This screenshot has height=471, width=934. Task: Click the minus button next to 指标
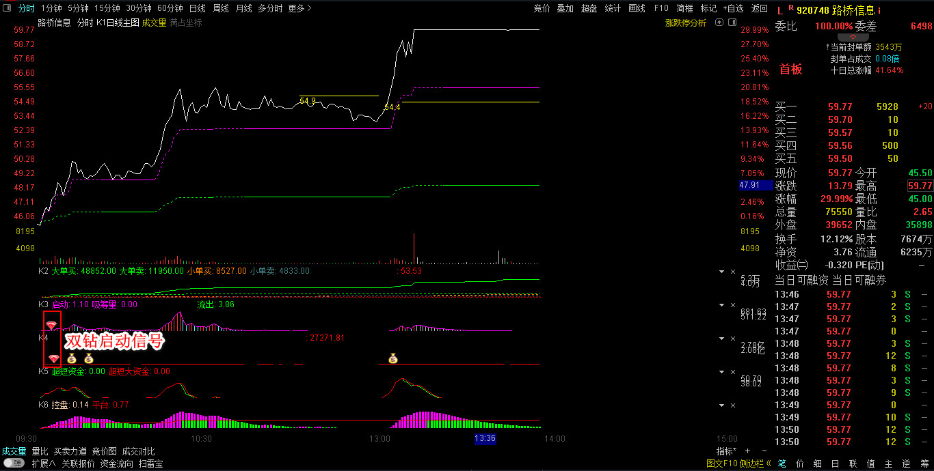pyautogui.click(x=763, y=451)
